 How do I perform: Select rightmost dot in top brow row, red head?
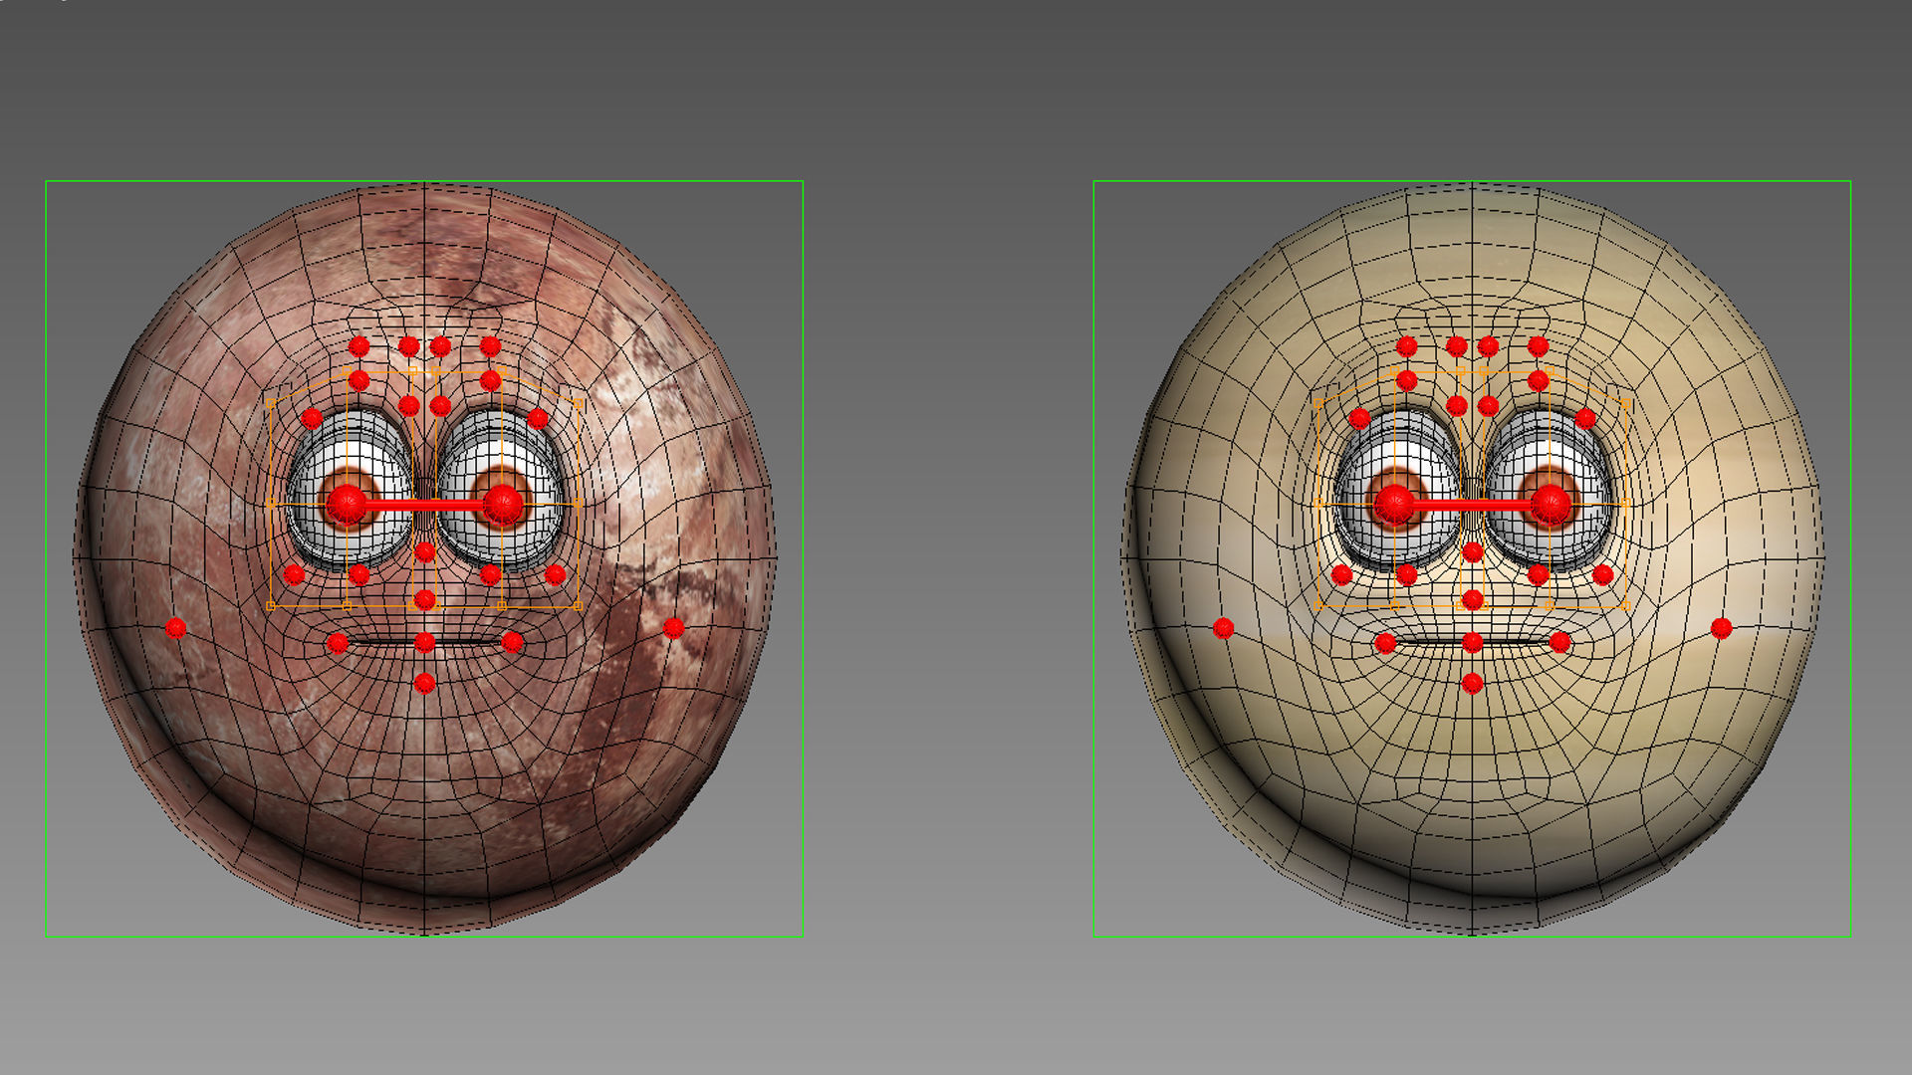[490, 346]
